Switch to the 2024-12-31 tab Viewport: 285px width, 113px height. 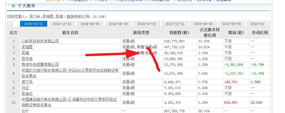tap(62, 24)
